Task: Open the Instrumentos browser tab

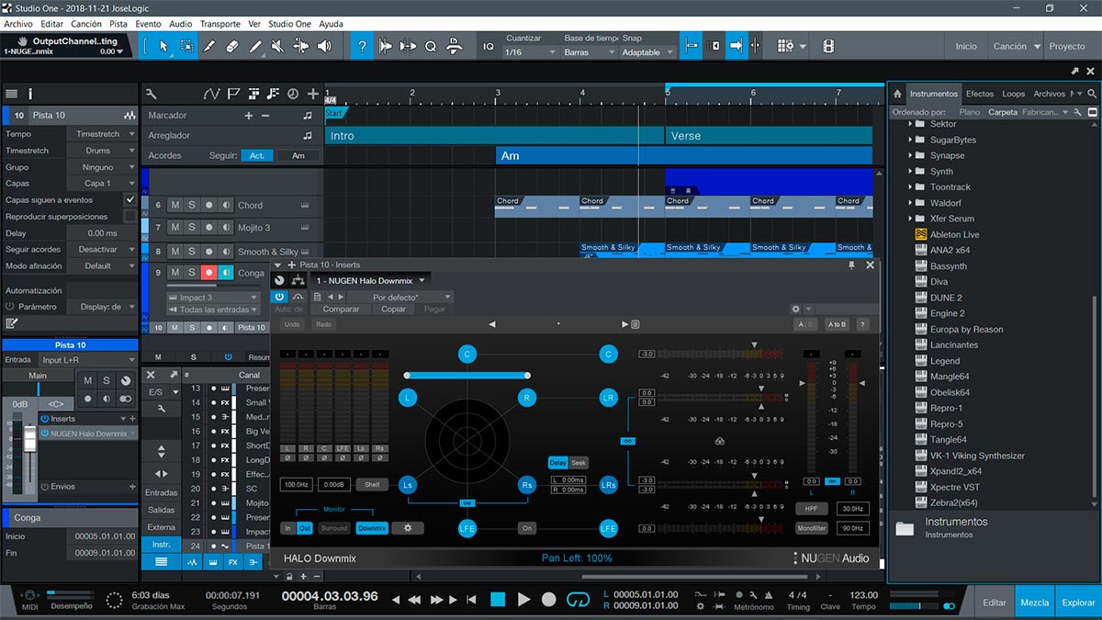Action: point(934,94)
